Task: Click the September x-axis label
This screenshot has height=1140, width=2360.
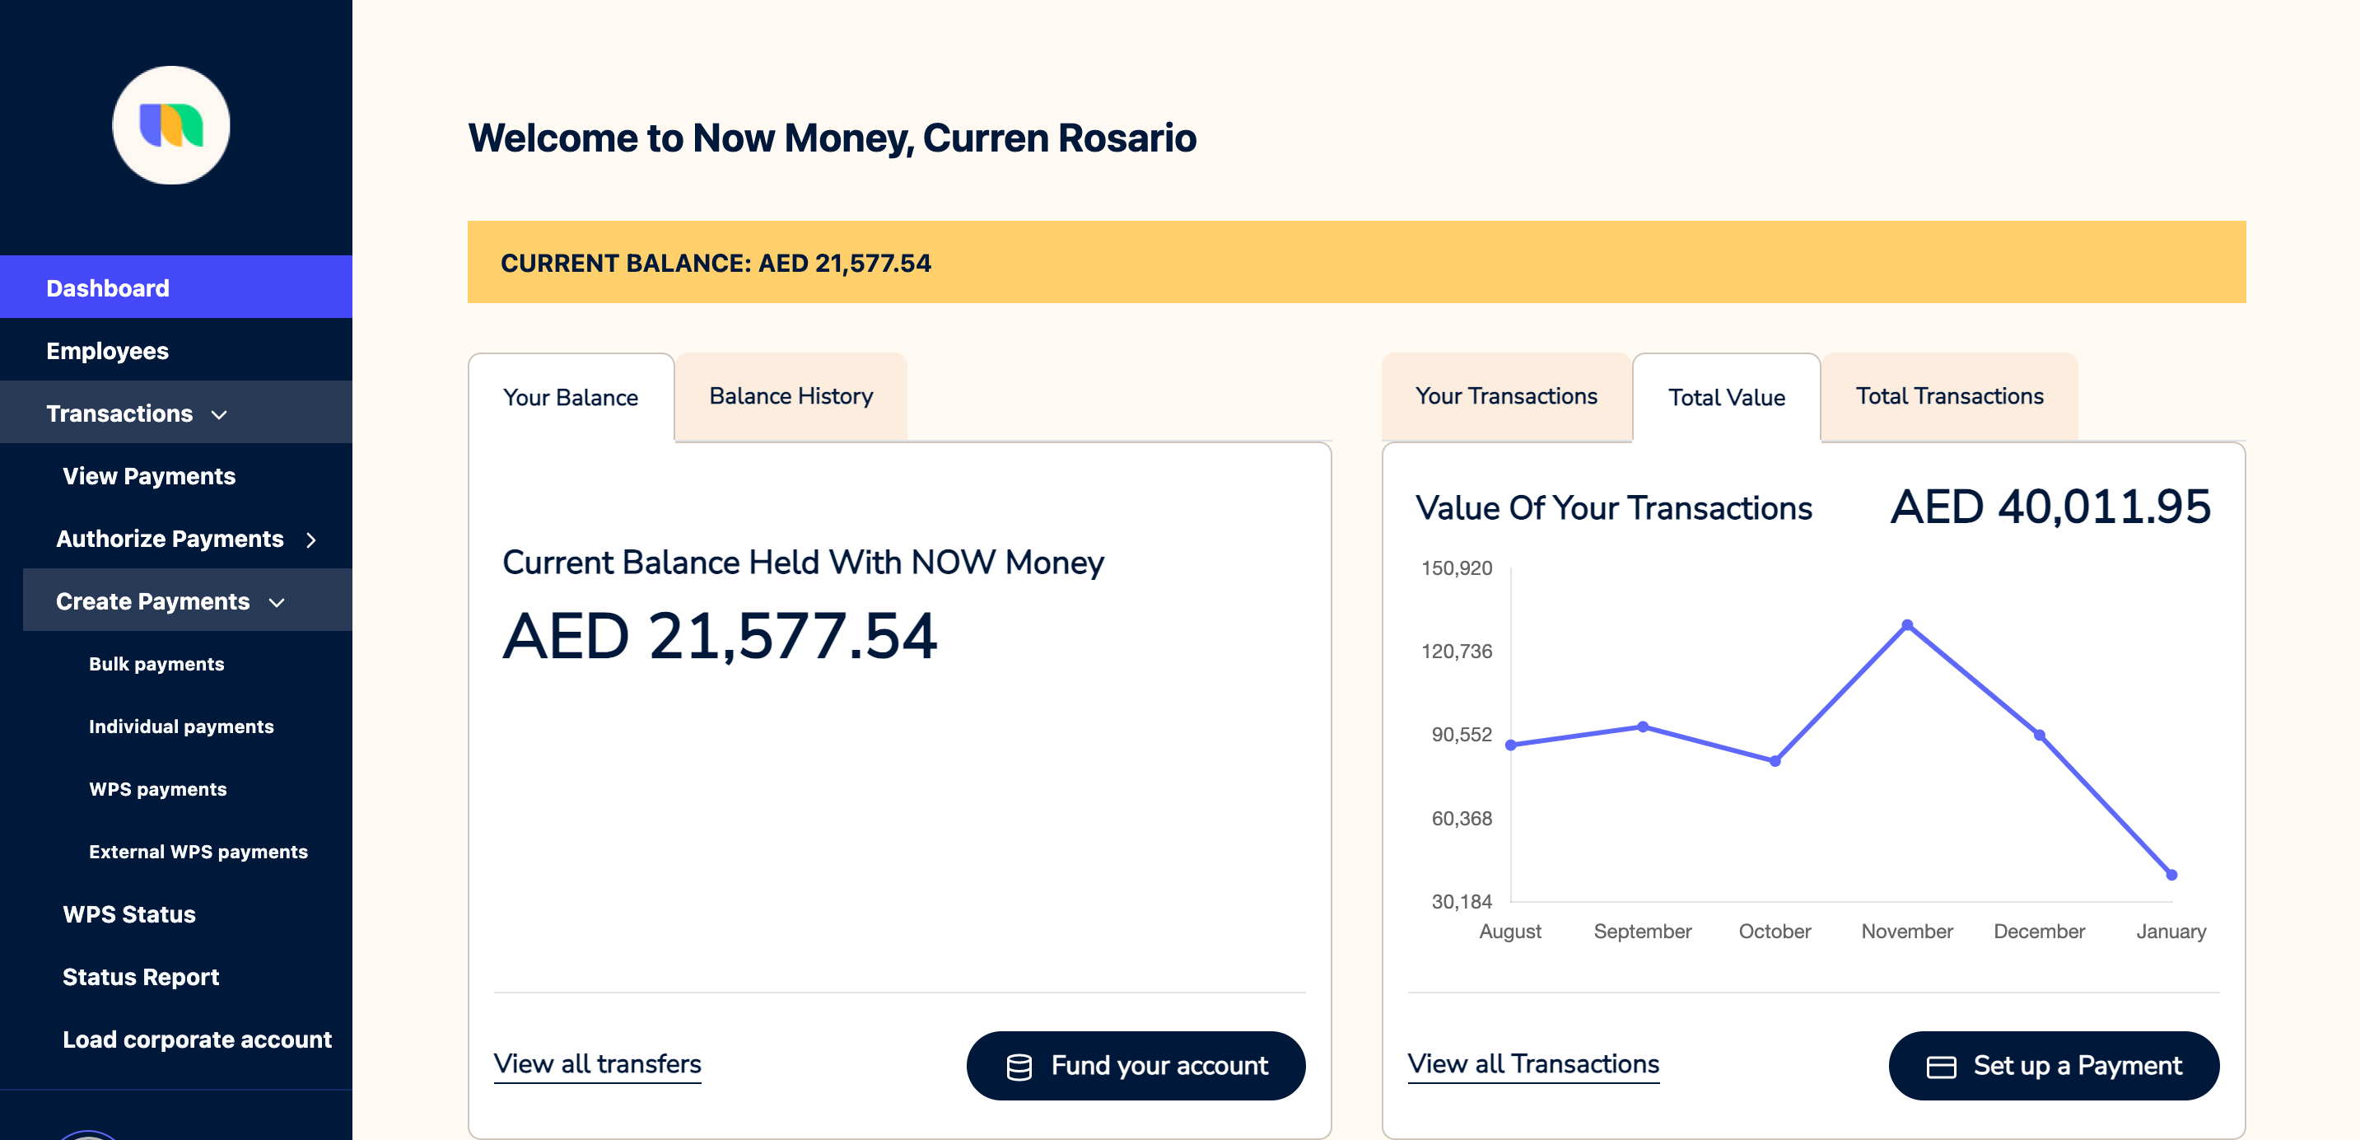Action: click(1643, 931)
